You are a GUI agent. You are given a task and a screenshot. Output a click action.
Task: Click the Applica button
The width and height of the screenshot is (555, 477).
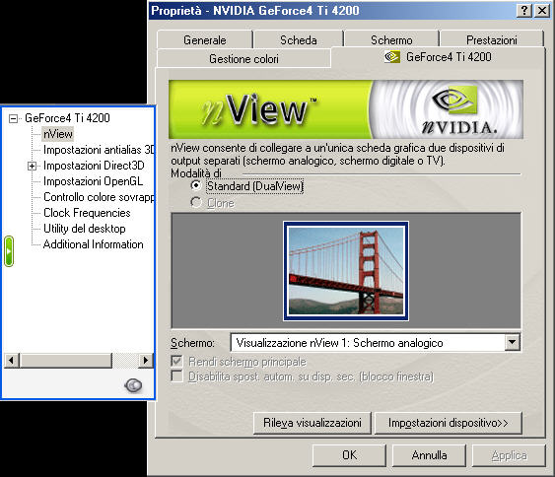click(x=509, y=455)
